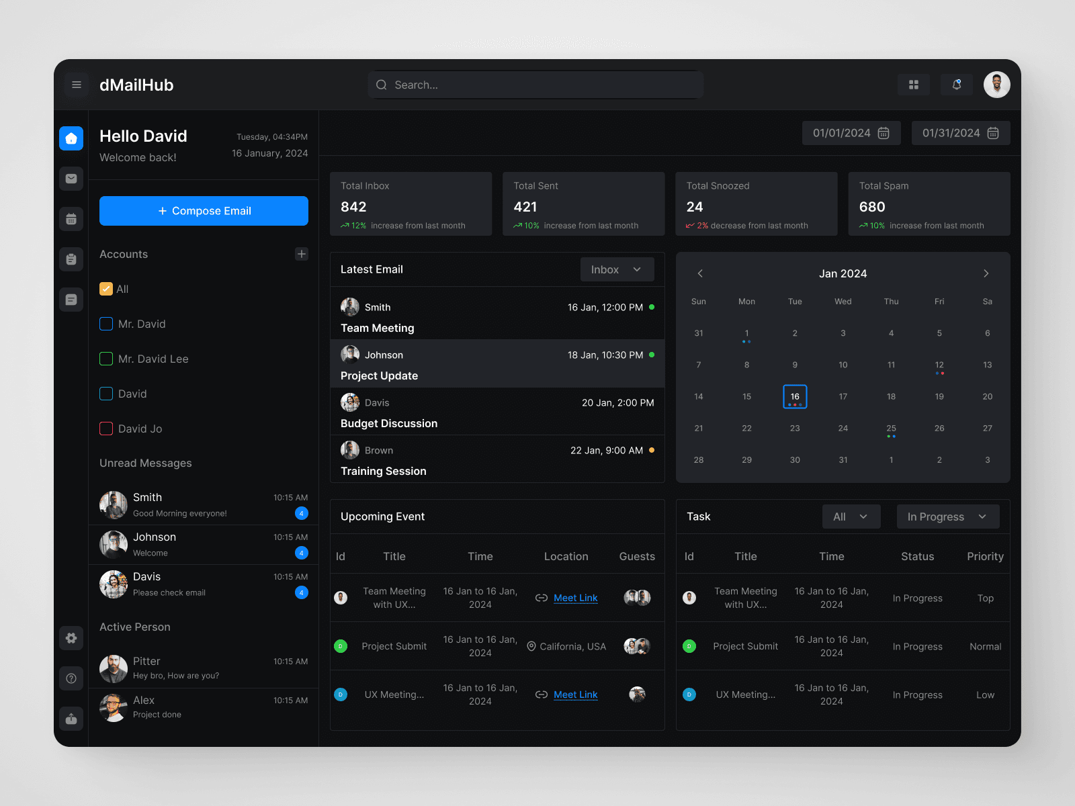
Task: Open end date 01/31/2024 calendar icon
Action: (993, 133)
